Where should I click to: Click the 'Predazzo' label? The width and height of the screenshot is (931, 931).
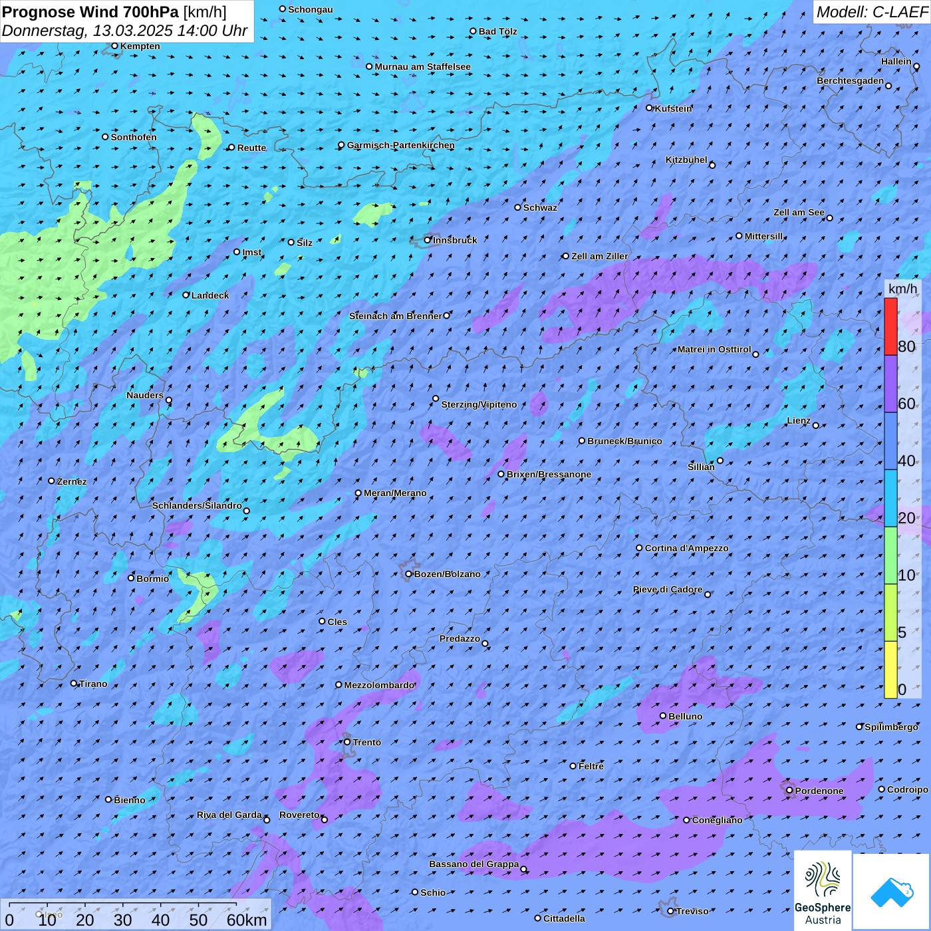pos(460,638)
